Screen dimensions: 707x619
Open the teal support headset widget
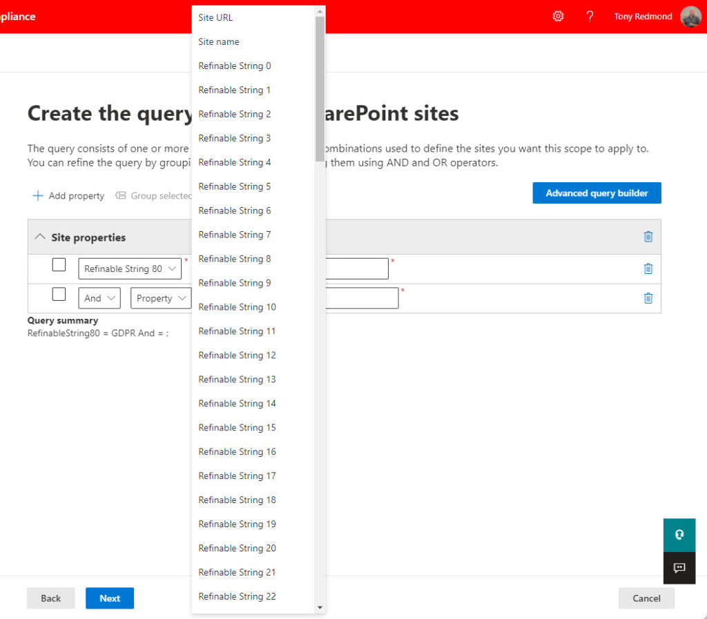pyautogui.click(x=679, y=535)
